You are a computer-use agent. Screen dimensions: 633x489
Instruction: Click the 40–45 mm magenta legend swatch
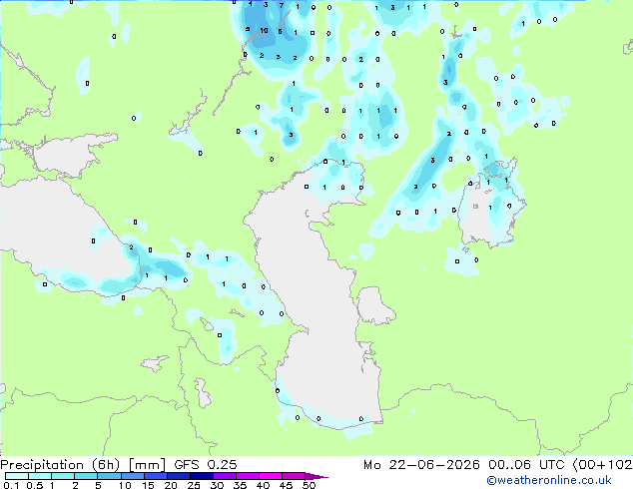pyautogui.click(x=271, y=476)
